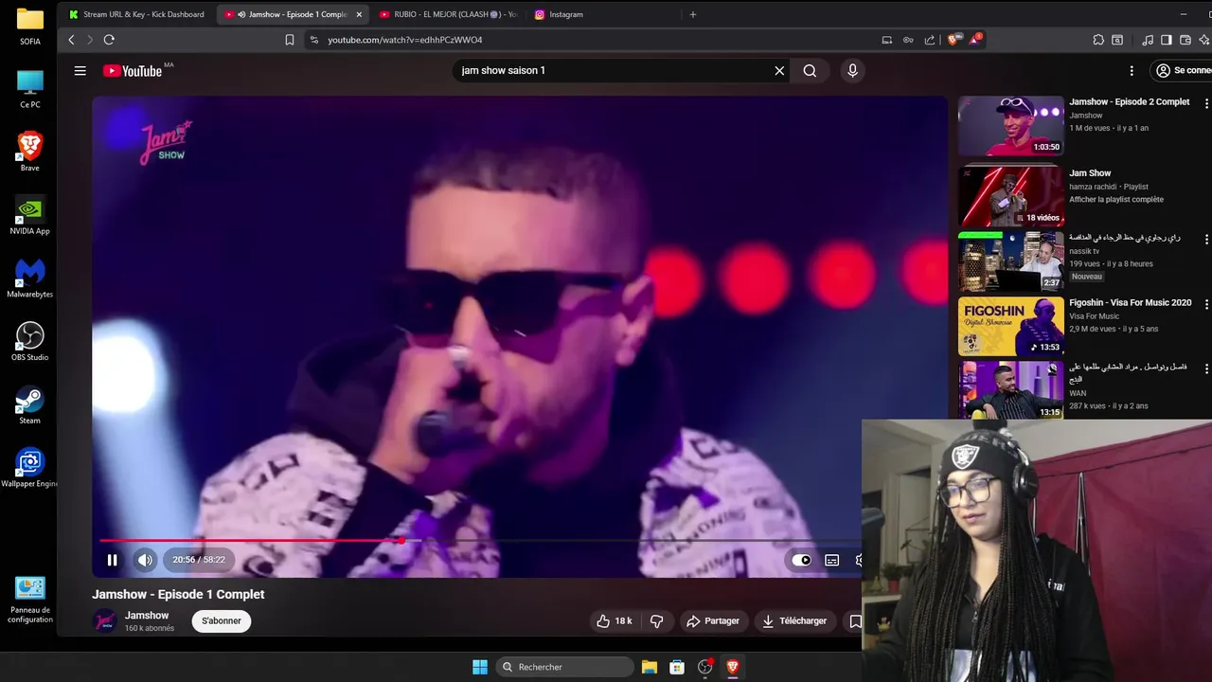Pause the playing video

pos(112,560)
